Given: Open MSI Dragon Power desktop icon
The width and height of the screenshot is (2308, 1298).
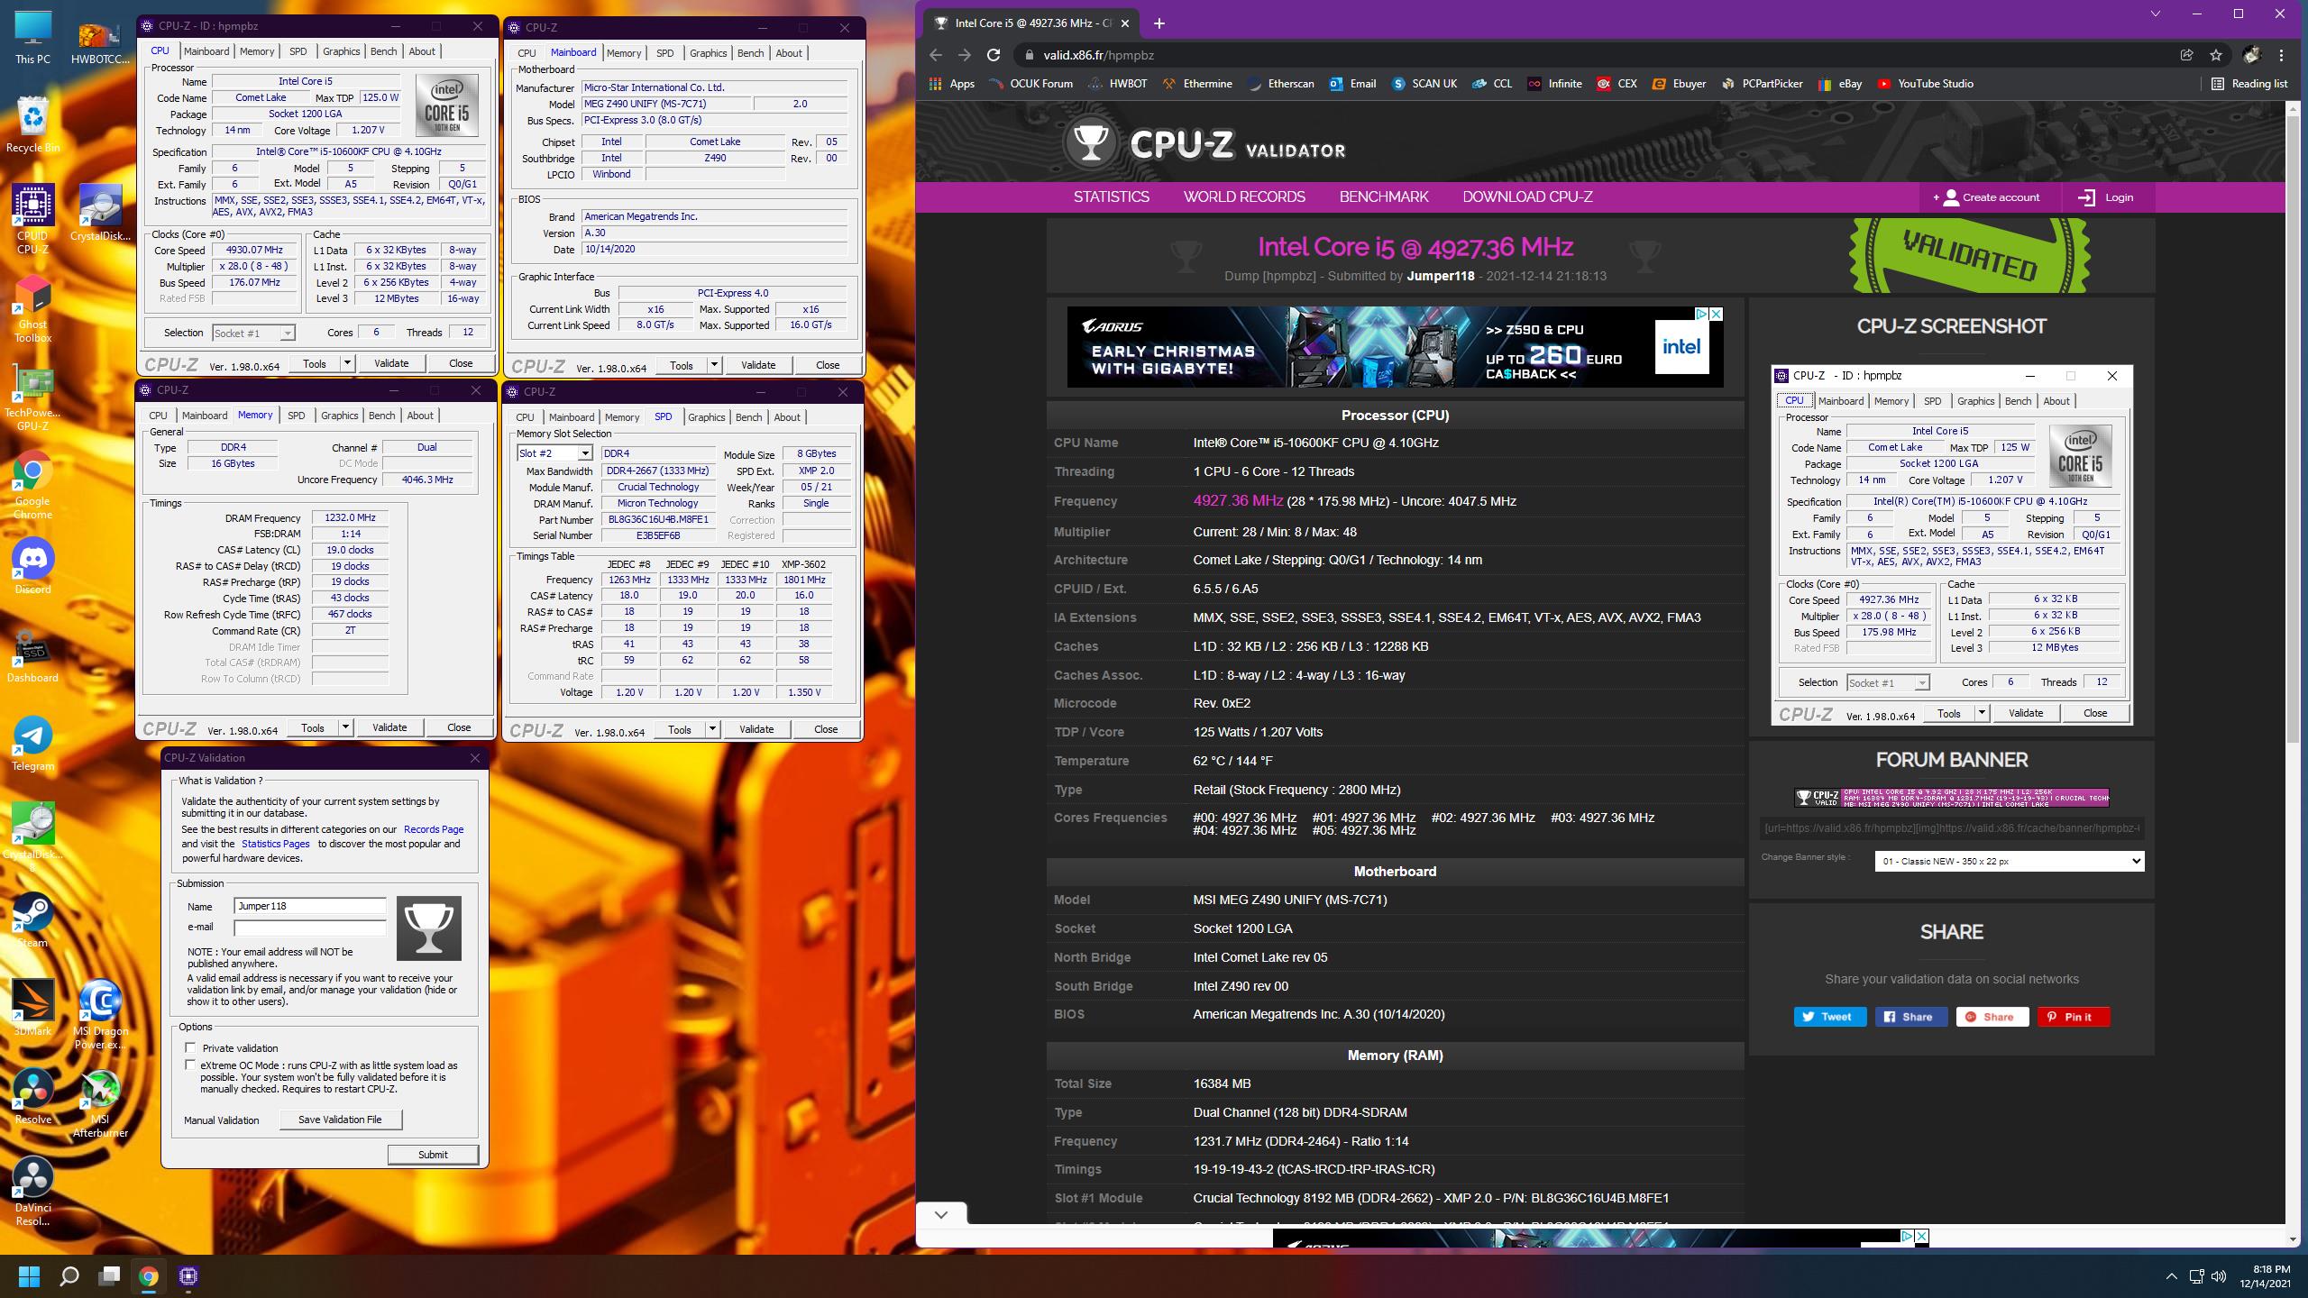Looking at the screenshot, I should [x=100, y=1016].
